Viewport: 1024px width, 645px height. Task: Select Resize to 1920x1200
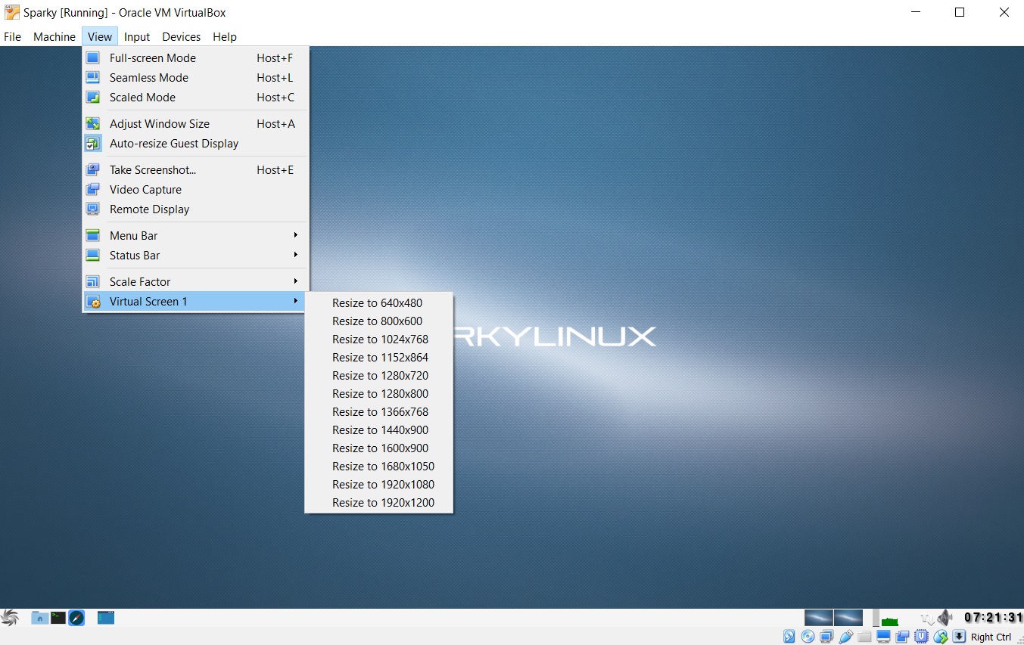378,503
